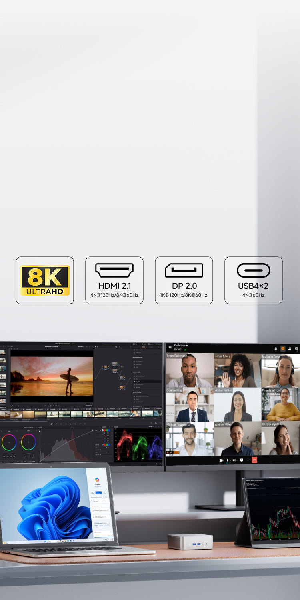The image size is (300, 600).
Task: Select Amber Walker video tile
Action: 238,404
